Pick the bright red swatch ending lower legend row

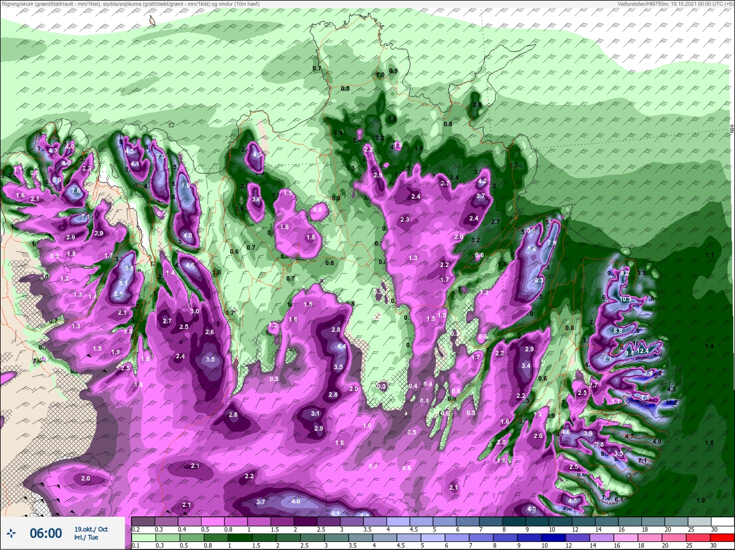(x=722, y=538)
